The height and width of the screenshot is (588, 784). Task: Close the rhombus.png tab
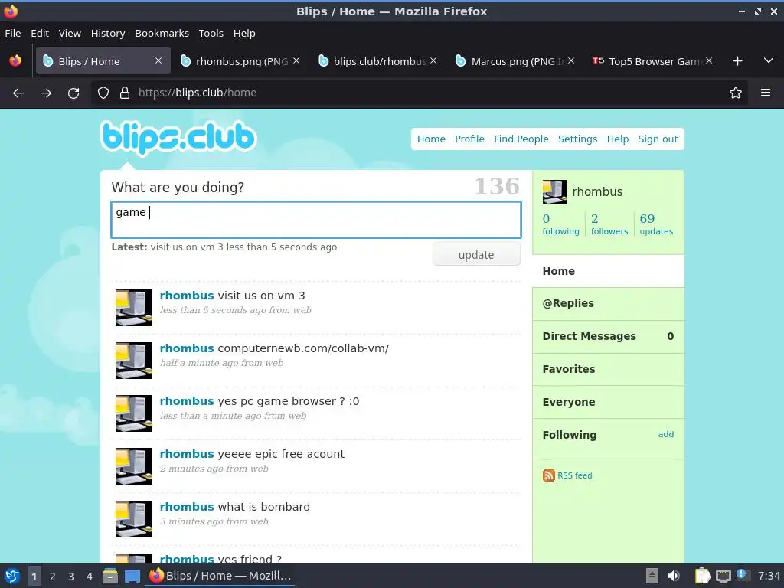click(x=296, y=61)
